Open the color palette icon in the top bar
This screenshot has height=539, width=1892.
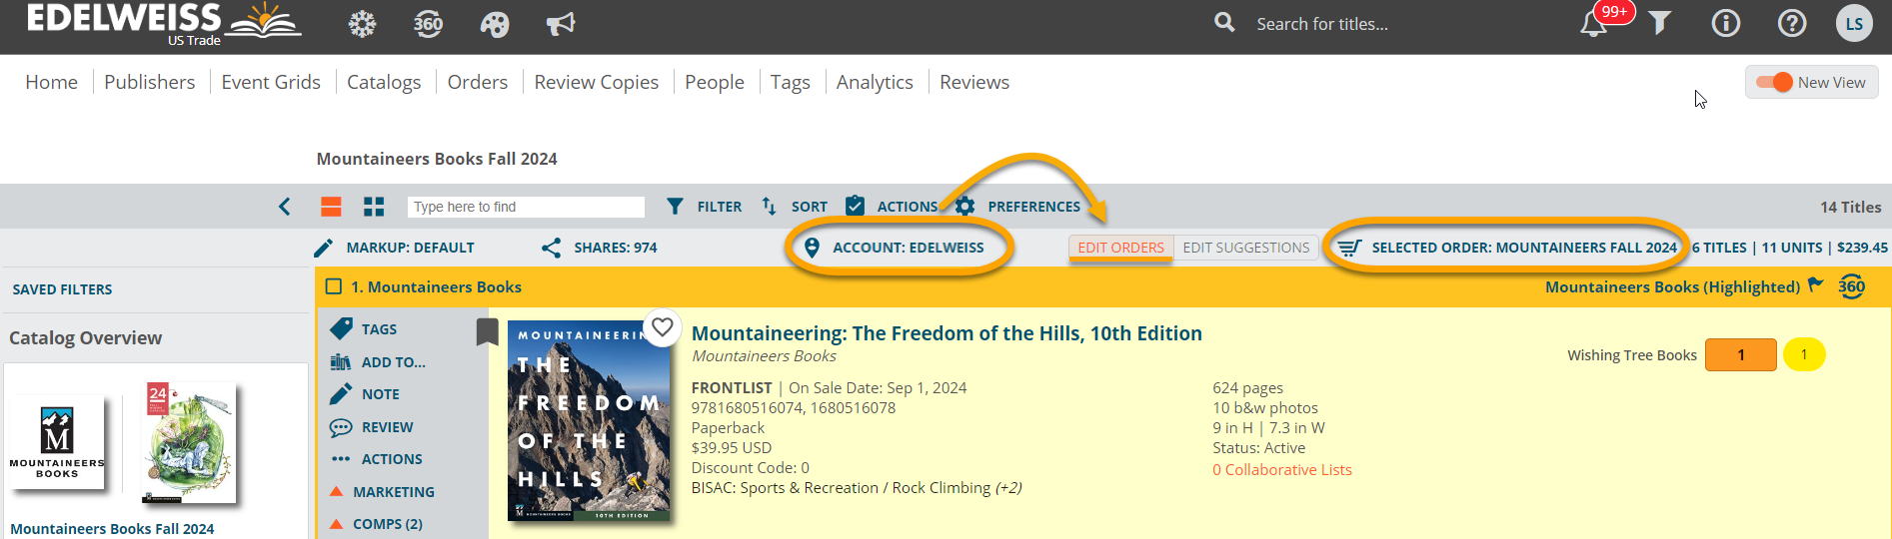(495, 24)
